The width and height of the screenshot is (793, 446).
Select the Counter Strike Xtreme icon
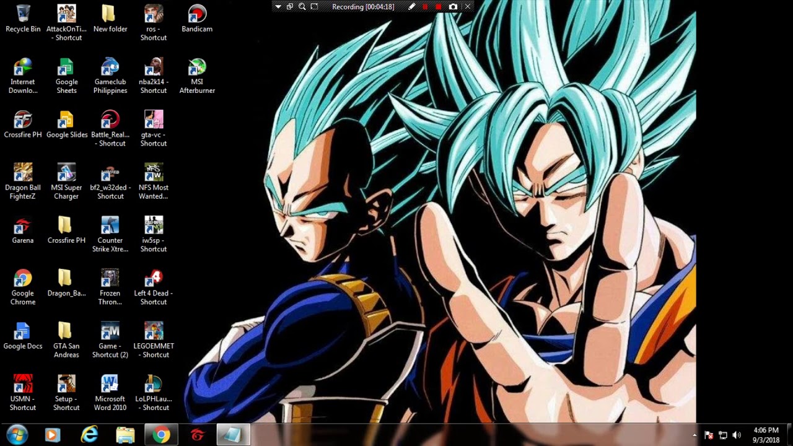pos(110,234)
